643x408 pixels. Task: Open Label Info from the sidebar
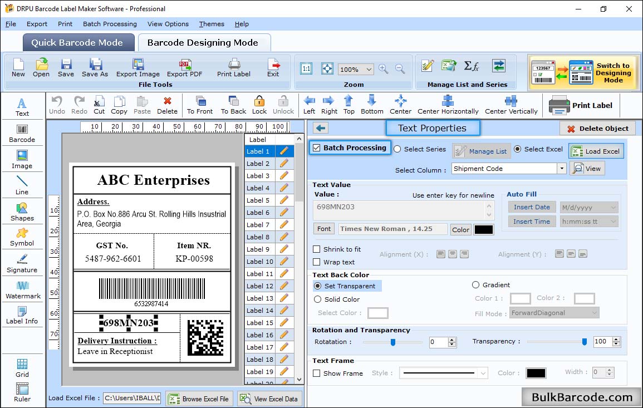pyautogui.click(x=22, y=316)
